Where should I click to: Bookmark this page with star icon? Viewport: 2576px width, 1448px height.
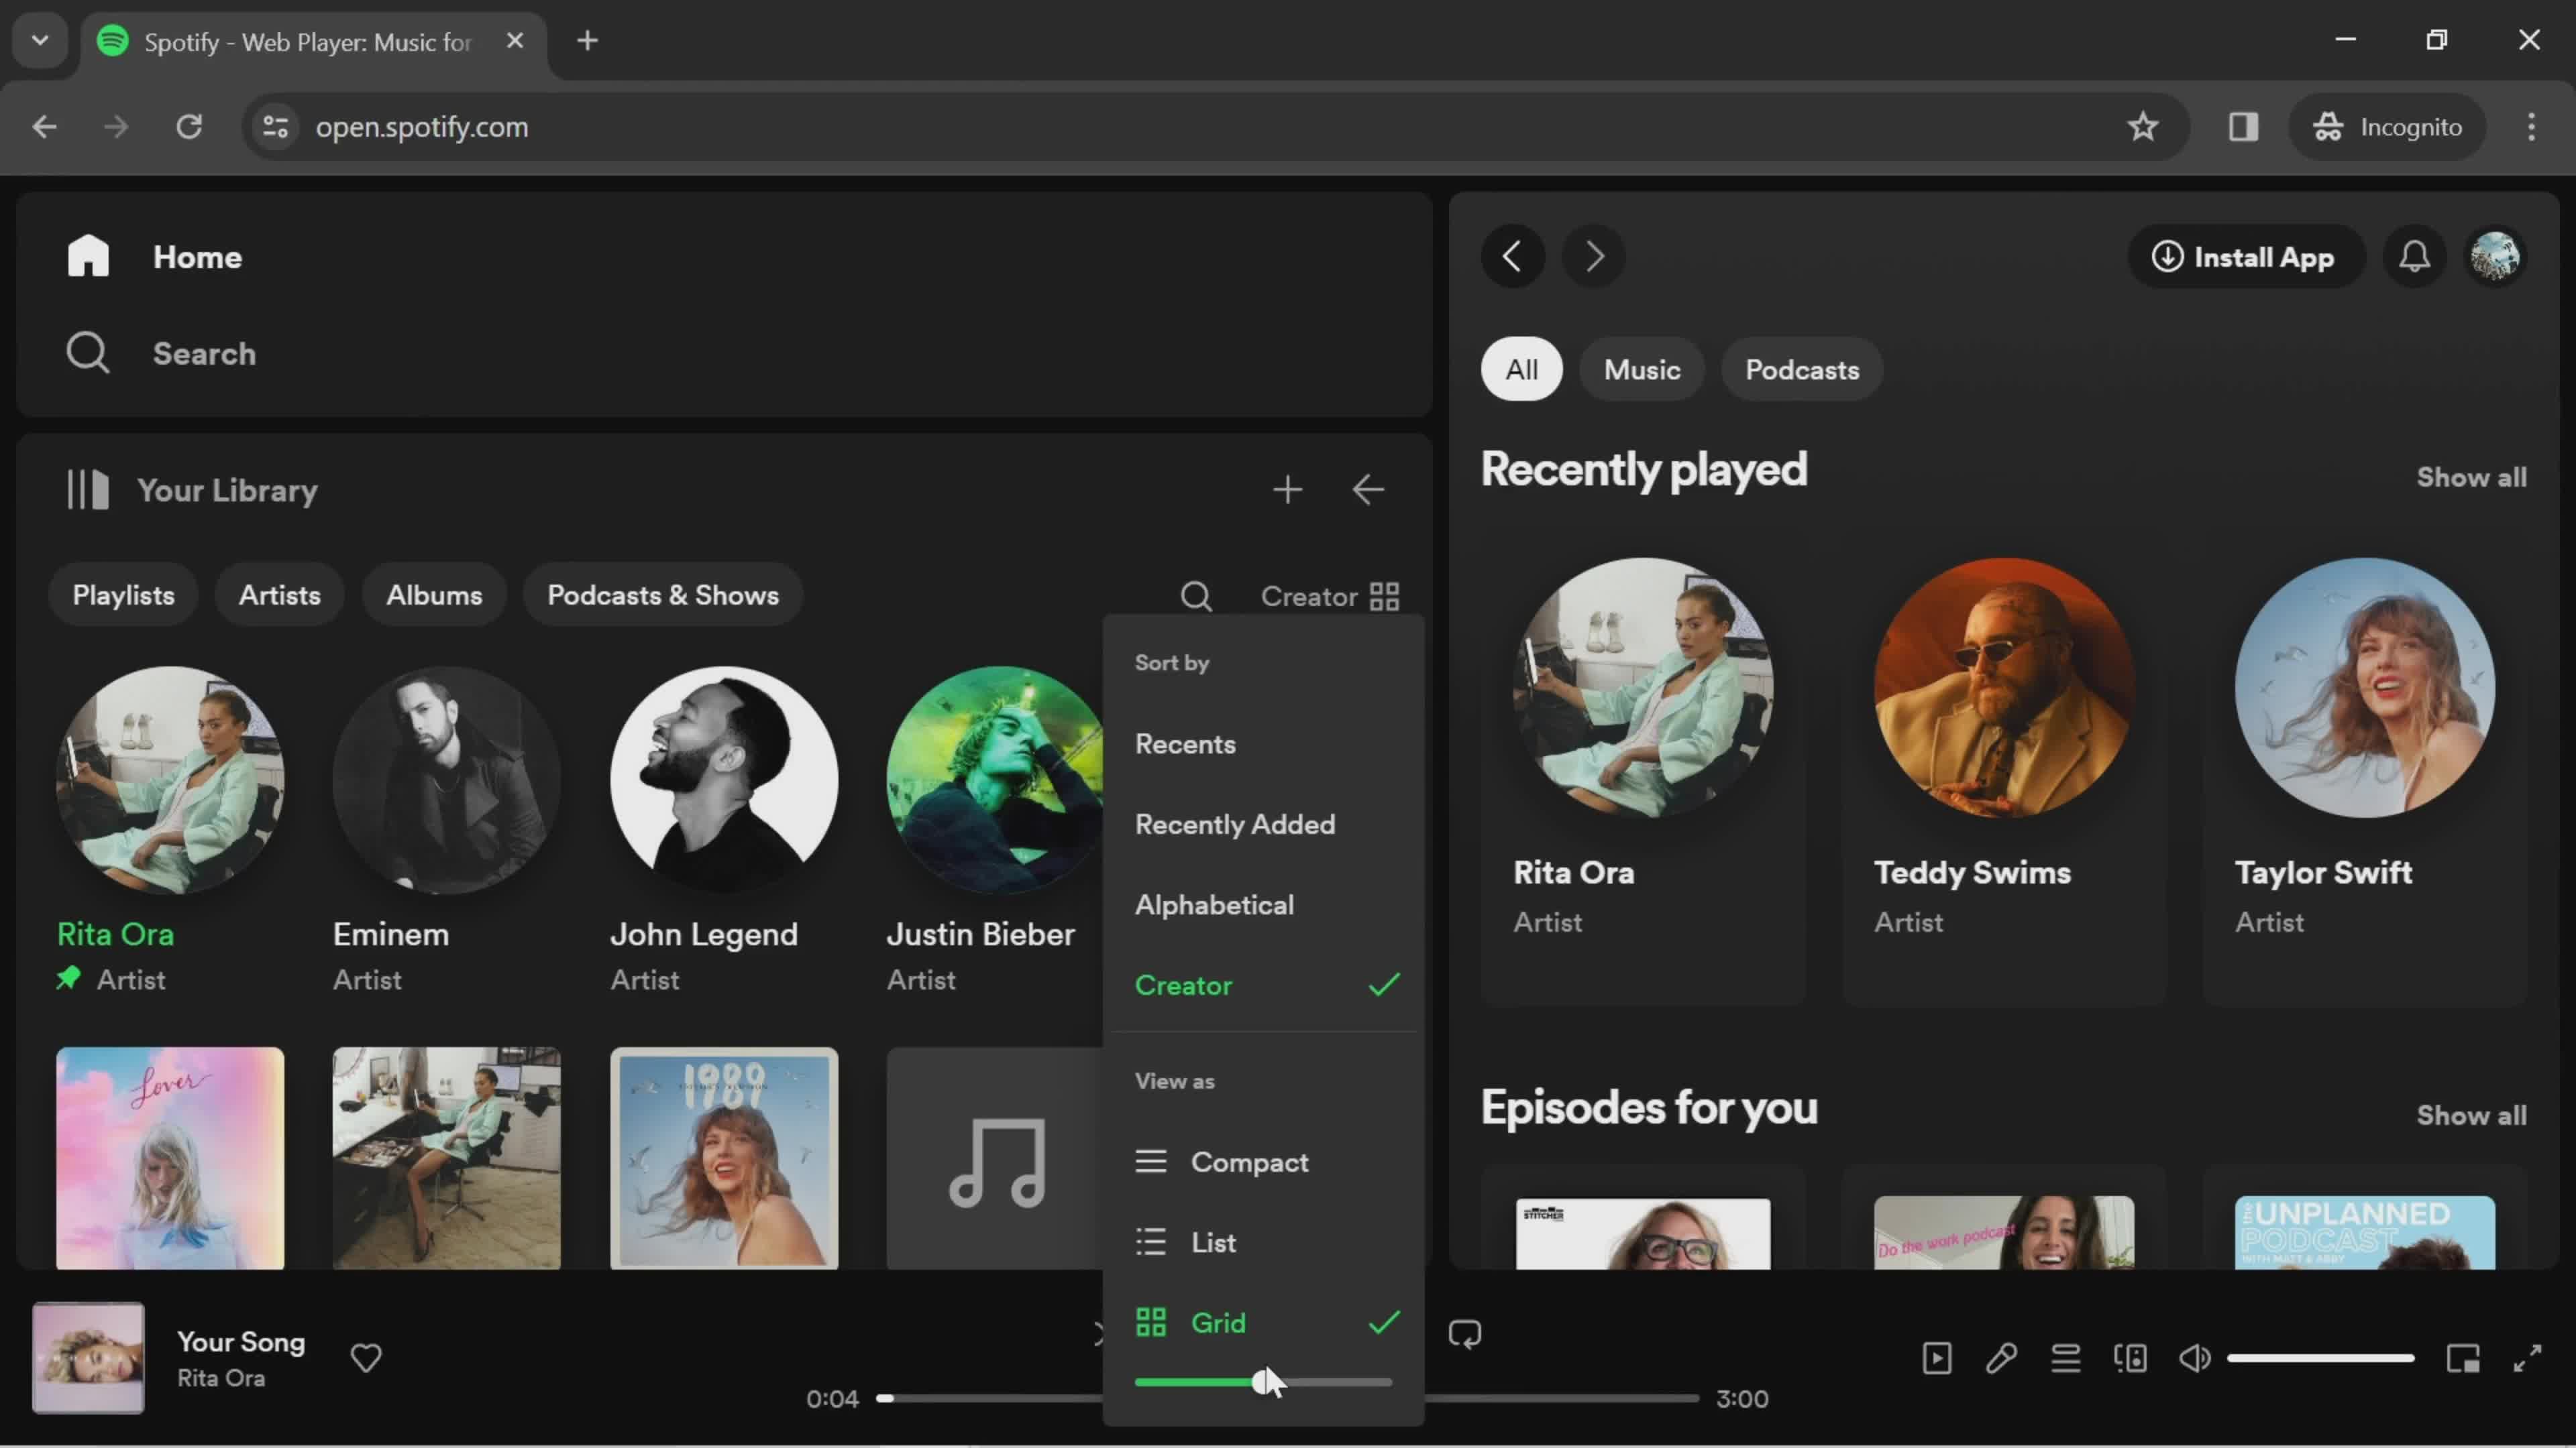click(2142, 127)
